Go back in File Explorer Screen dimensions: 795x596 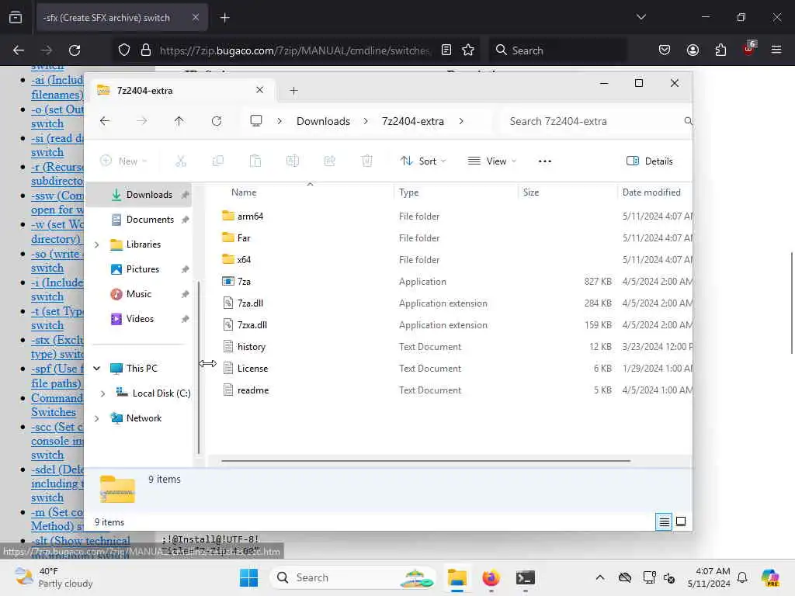pos(105,121)
